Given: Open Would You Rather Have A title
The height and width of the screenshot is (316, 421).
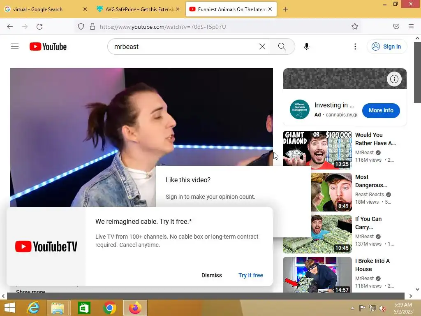Looking at the screenshot, I should [375, 139].
